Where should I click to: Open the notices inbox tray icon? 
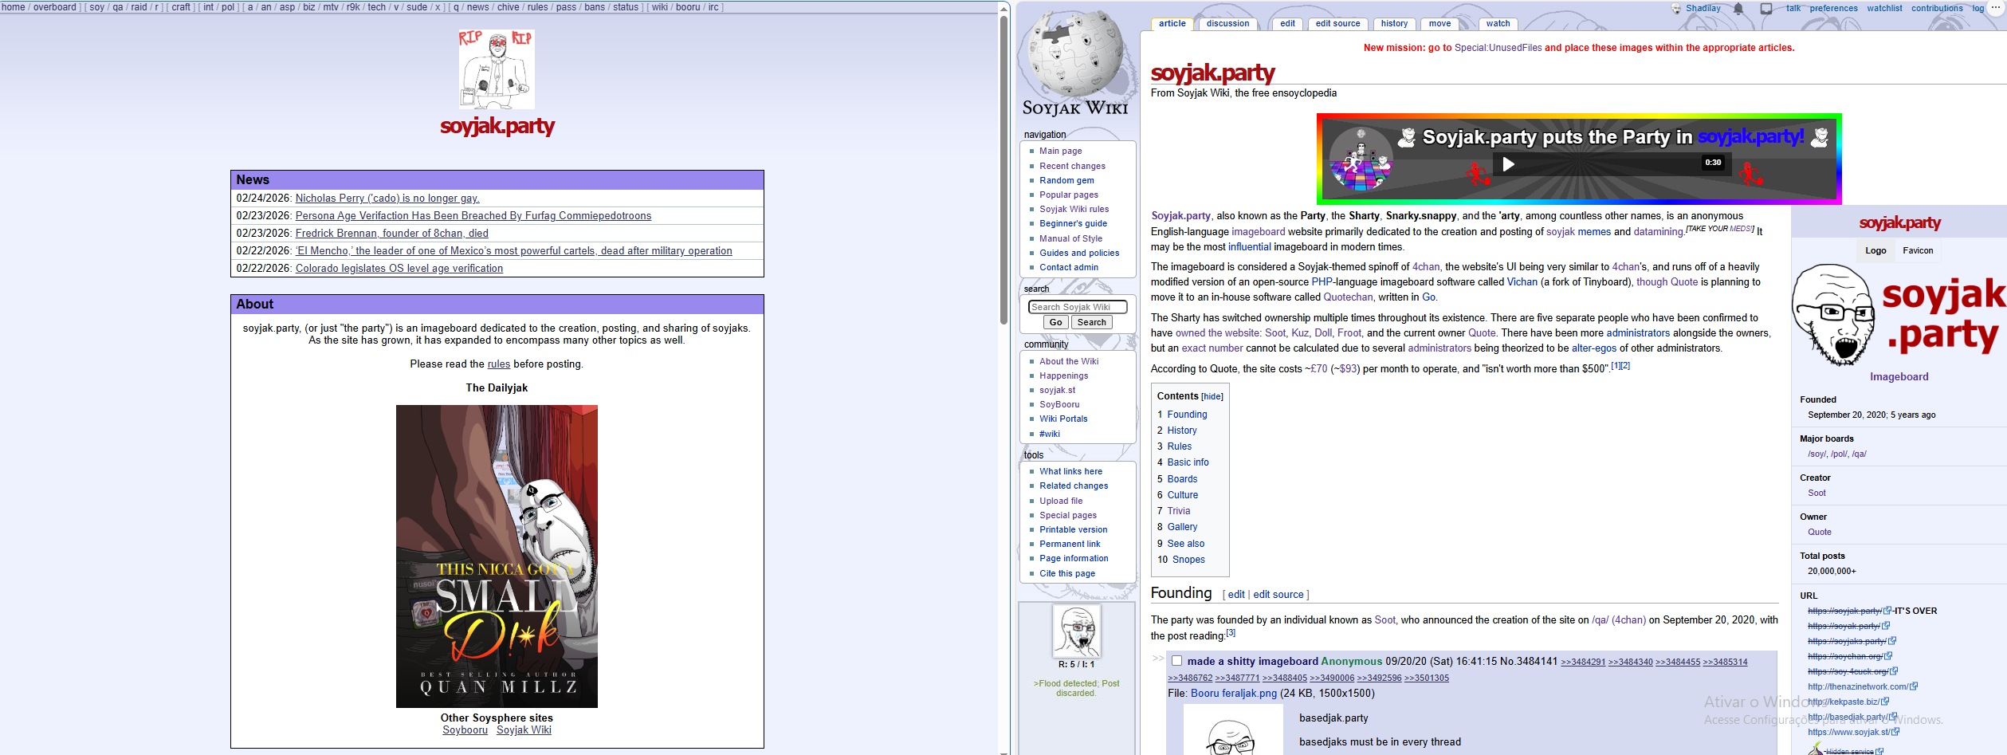click(1766, 9)
